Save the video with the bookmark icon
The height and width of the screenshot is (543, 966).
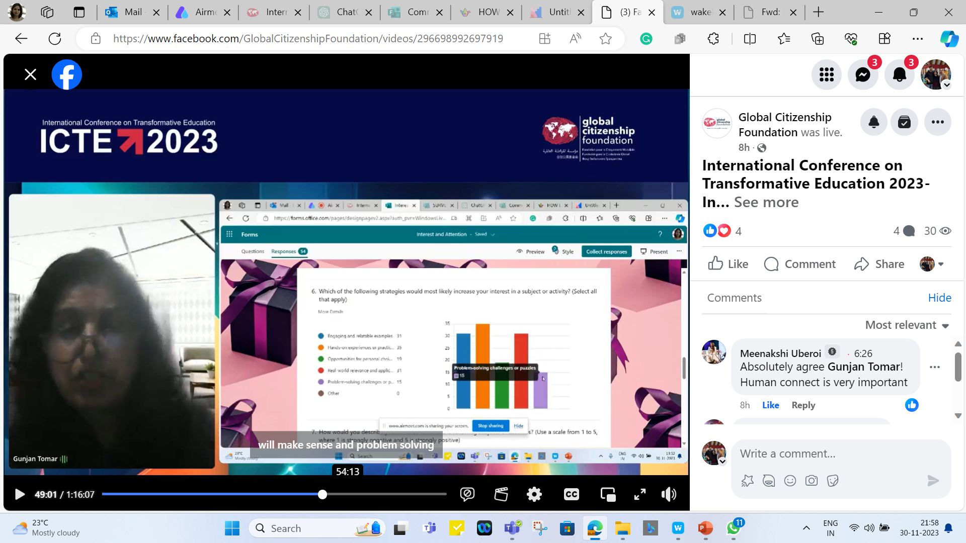coord(905,122)
